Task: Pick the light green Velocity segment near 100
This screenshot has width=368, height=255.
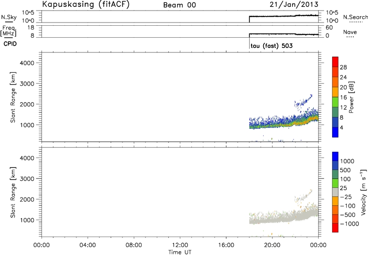Action: pyautogui.click(x=335, y=183)
